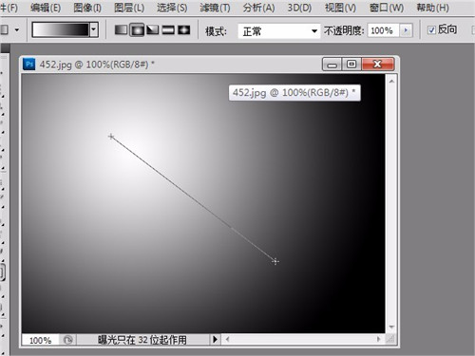The height and width of the screenshot is (356, 475).
Task: Click the status bar preview icon beside 100%
Action: coord(67,340)
